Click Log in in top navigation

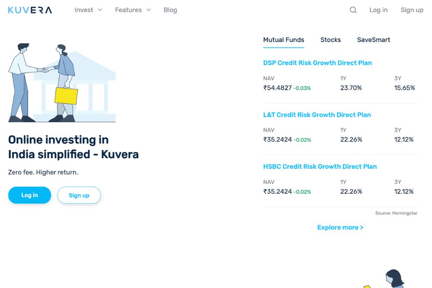(378, 10)
